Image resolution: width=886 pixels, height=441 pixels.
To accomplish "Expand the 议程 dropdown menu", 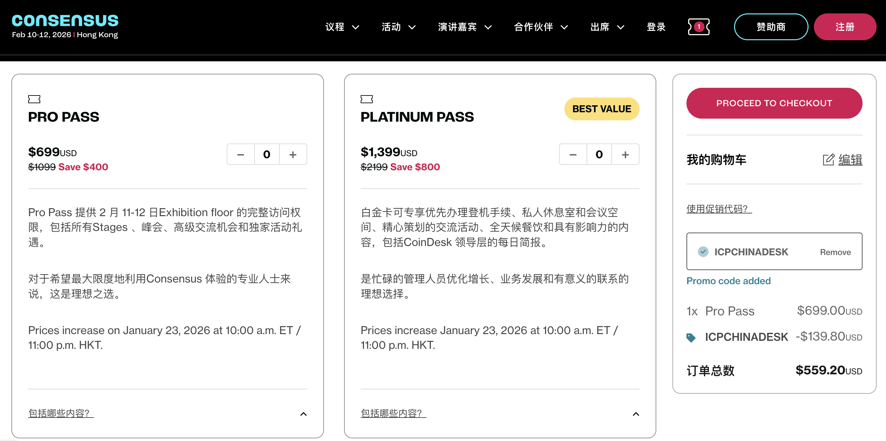I will point(342,27).
